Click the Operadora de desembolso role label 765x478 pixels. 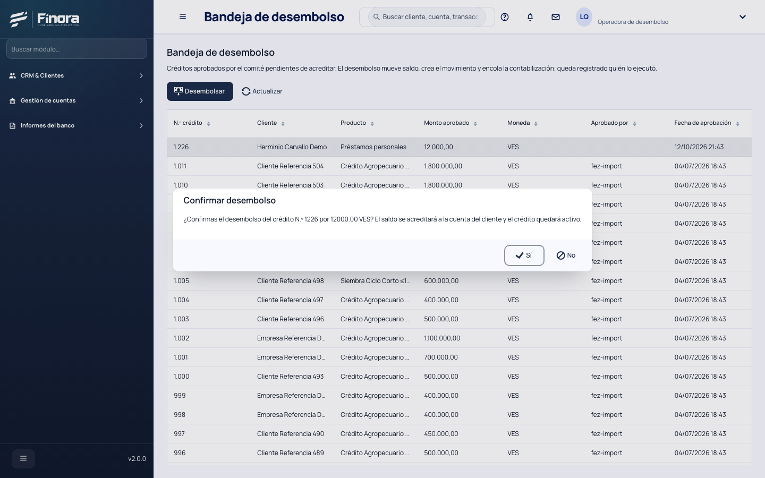(x=633, y=22)
